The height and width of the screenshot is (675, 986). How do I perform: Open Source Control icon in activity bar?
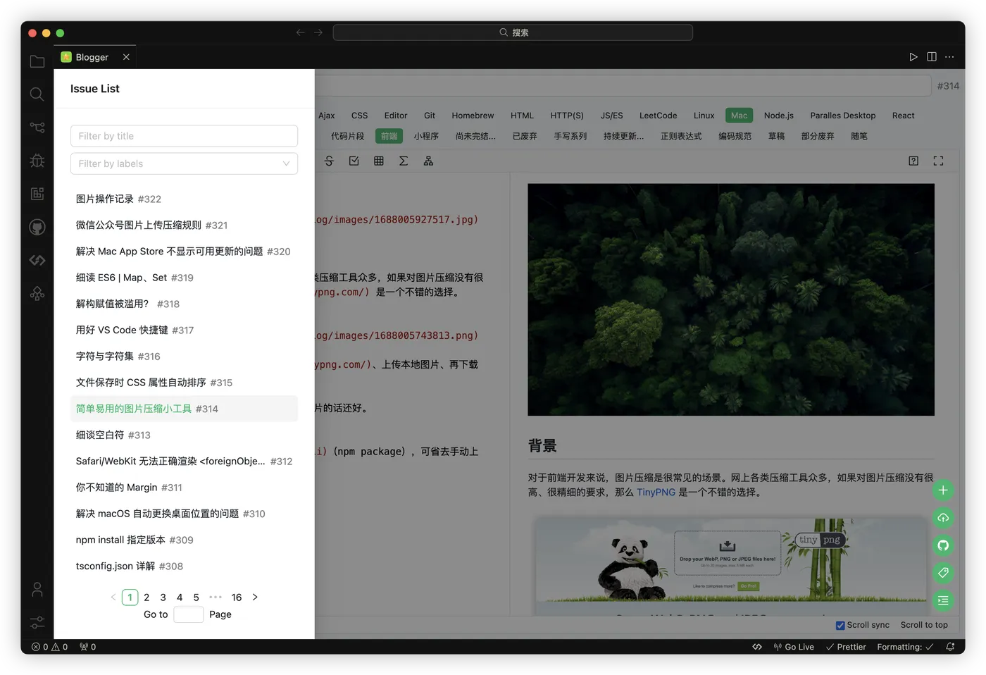[37, 128]
